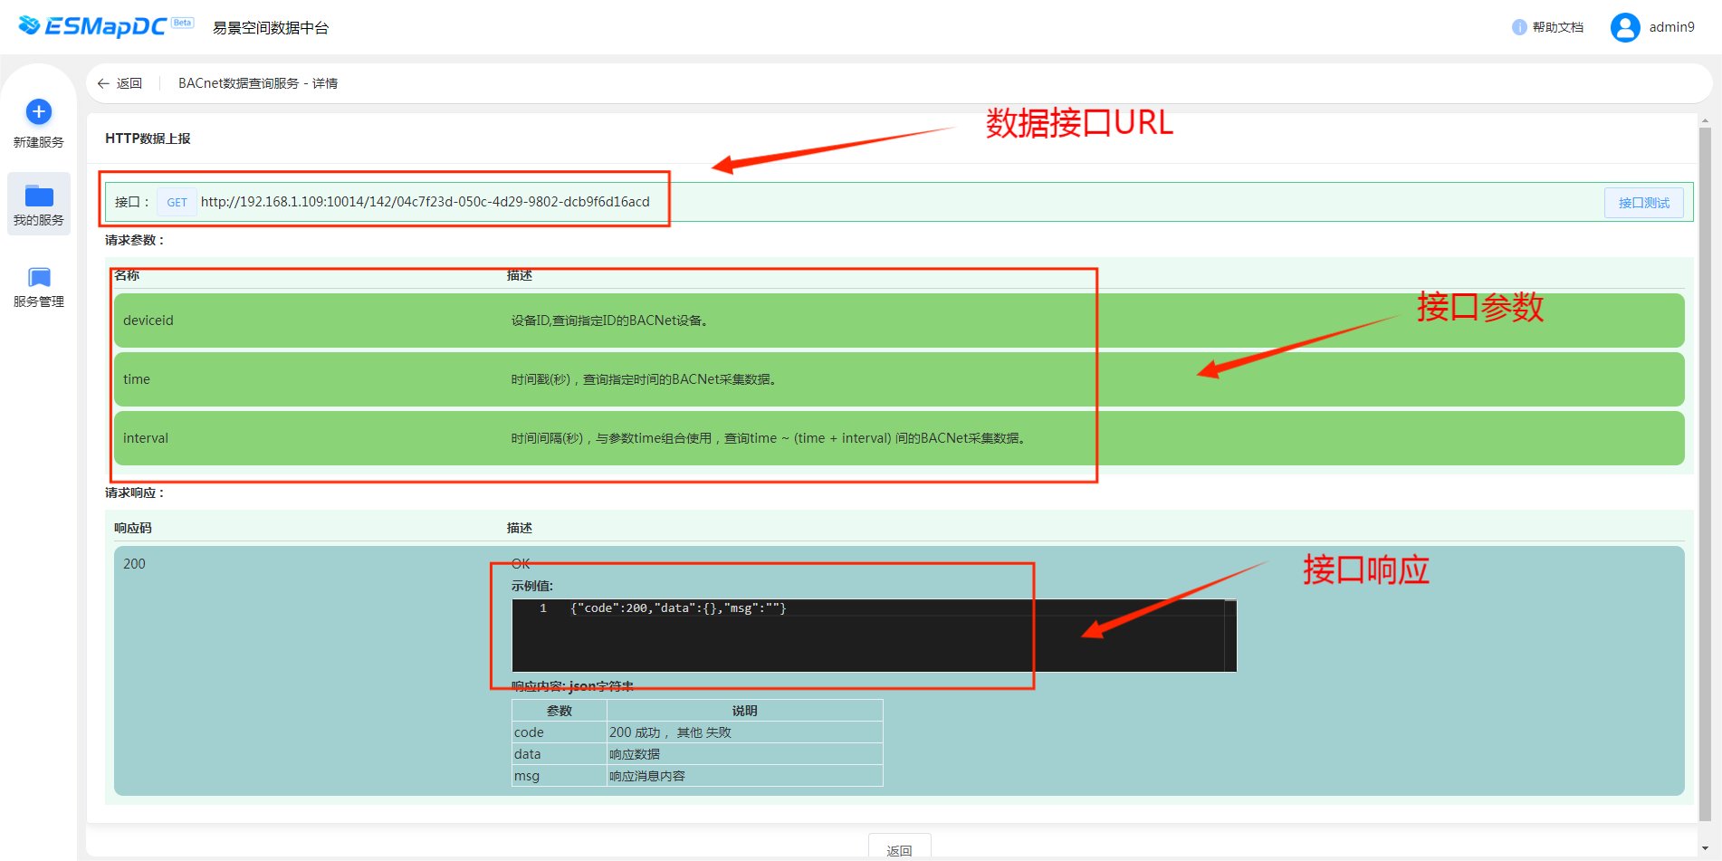Select the interface URL text

(426, 202)
